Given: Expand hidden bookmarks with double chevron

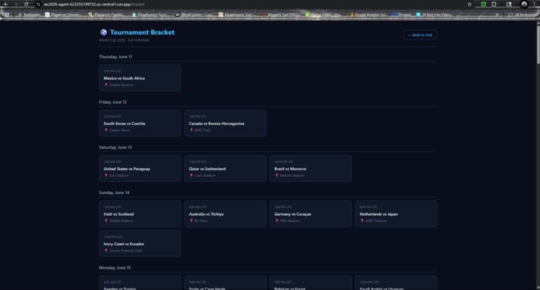Looking at the screenshot, I should (497, 15).
